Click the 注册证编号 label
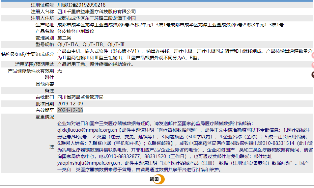314x188 pixels. [x=43, y=5]
